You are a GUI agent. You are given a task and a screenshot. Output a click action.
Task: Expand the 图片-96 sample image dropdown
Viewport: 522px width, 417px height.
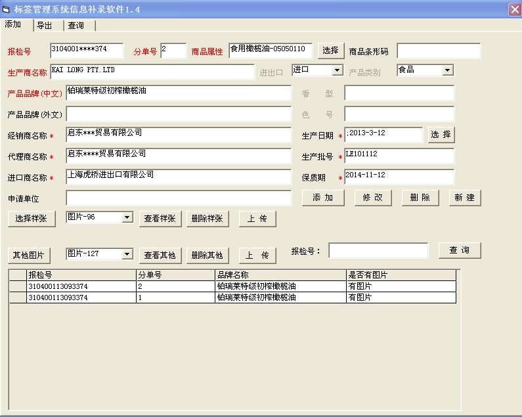pos(127,217)
